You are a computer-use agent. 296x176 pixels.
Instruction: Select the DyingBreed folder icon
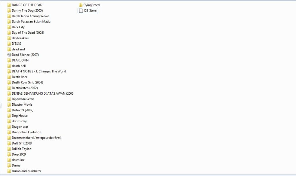81,5
